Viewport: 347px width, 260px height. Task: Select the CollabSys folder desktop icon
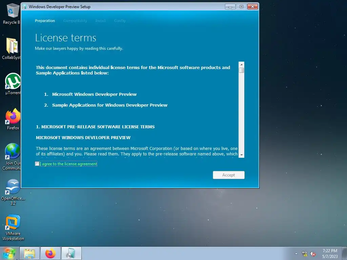[x=12, y=49]
